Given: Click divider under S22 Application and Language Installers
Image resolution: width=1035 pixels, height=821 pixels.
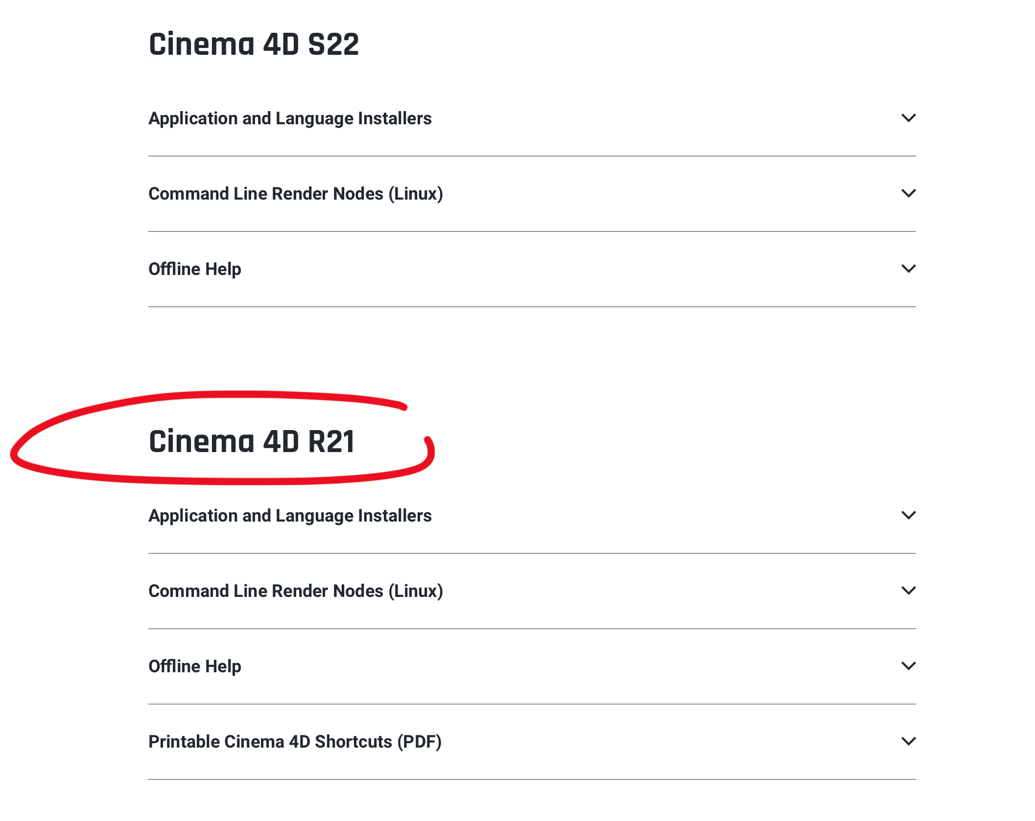Looking at the screenshot, I should coord(532,156).
